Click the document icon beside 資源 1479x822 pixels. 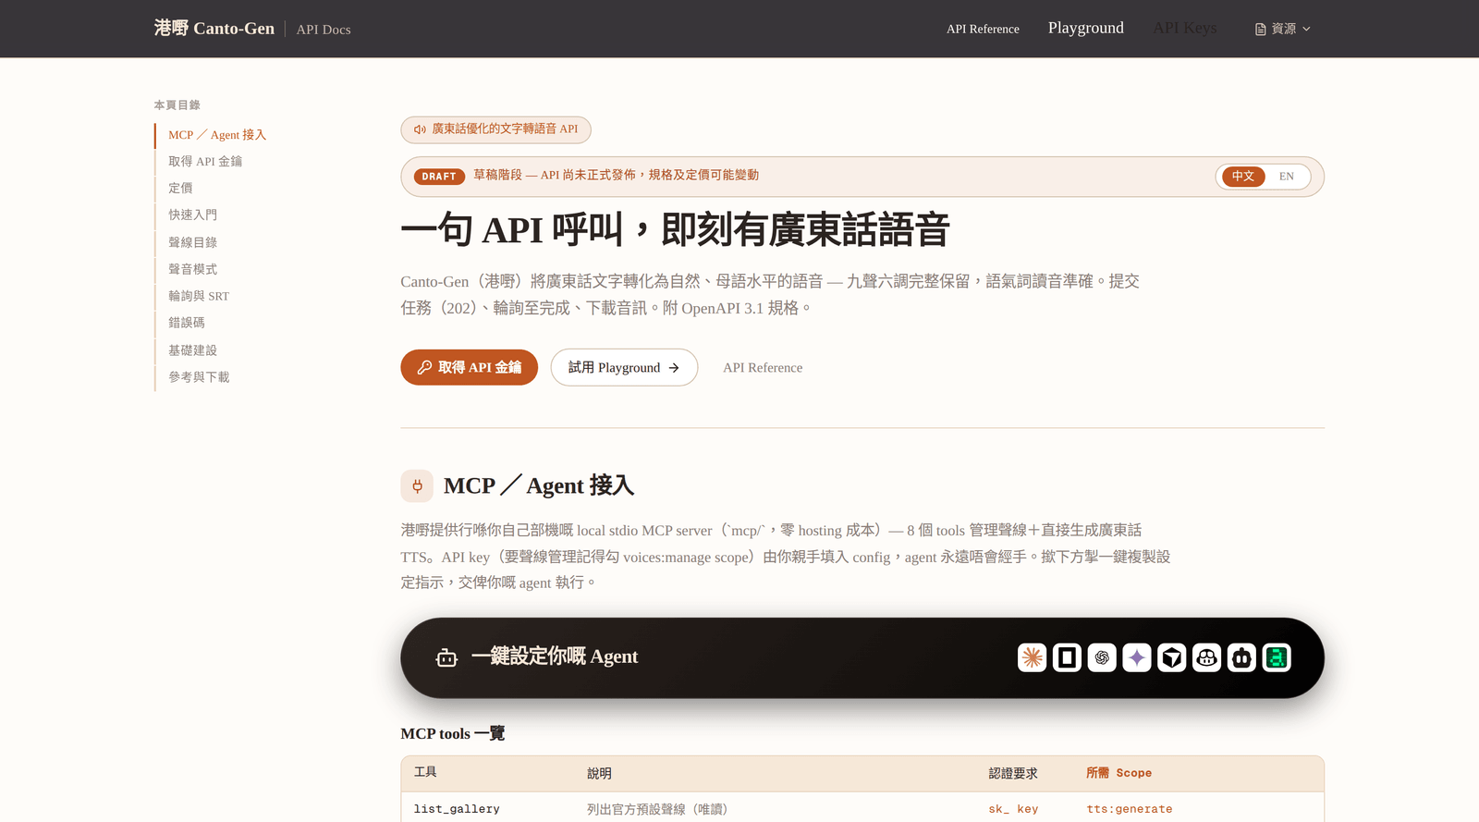pyautogui.click(x=1260, y=30)
